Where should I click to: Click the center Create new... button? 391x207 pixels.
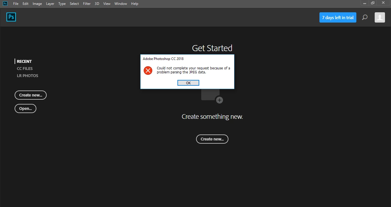(212, 139)
